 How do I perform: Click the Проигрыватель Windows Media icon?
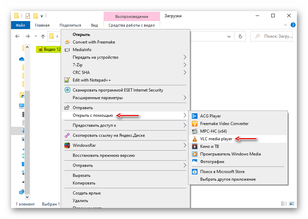coord(194,154)
